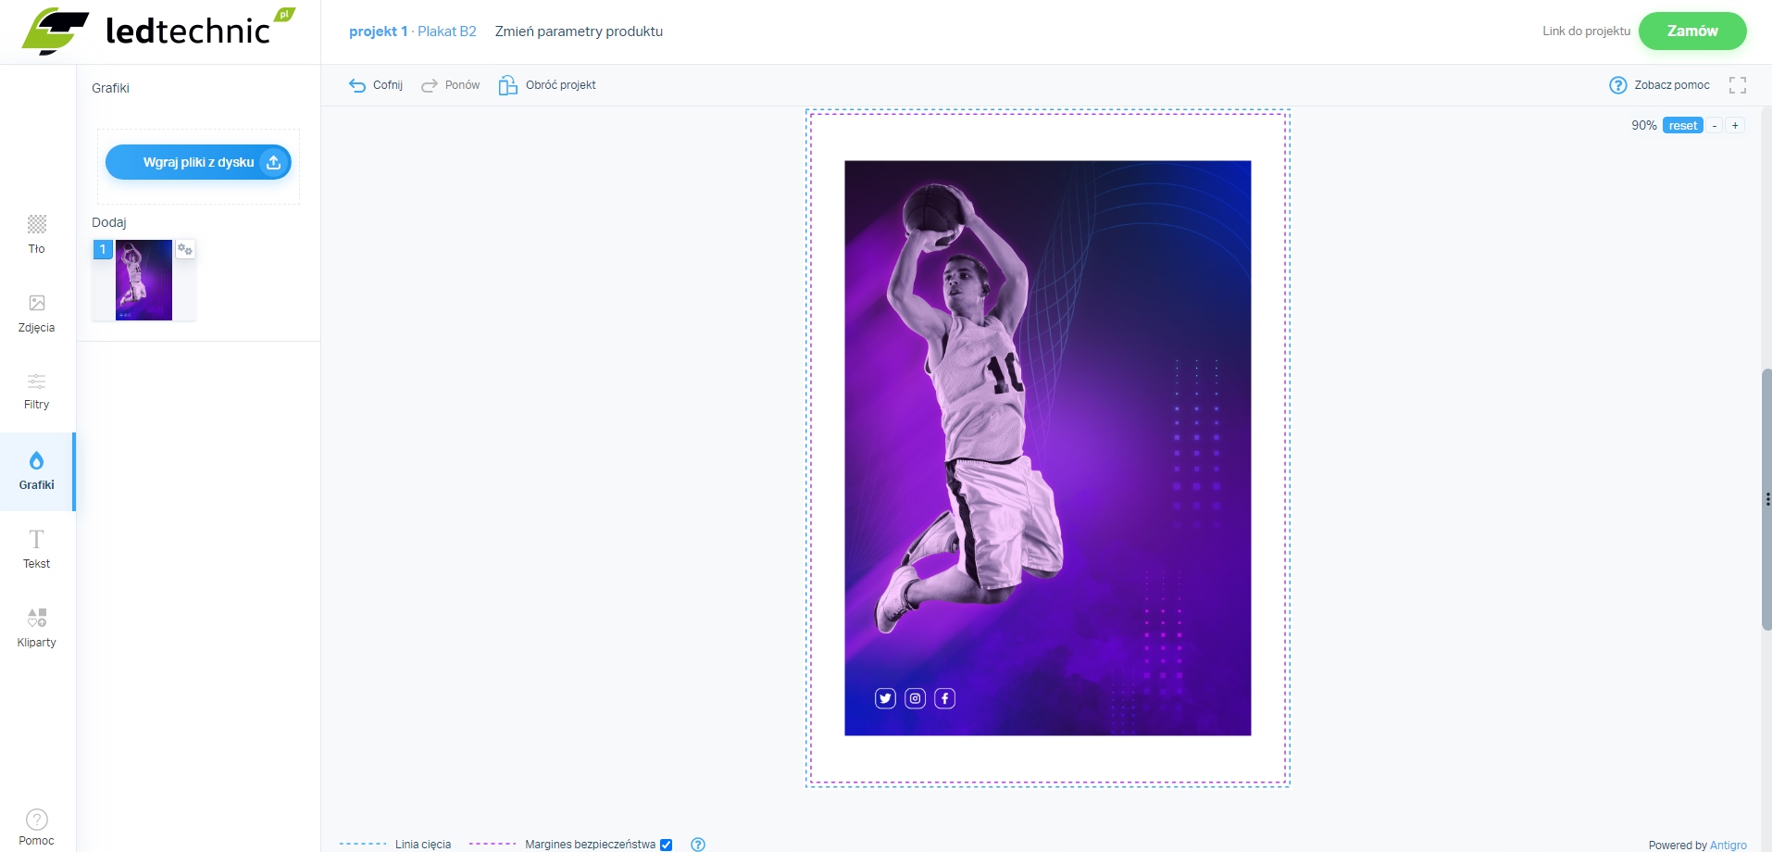
Task: Click the 90% zoom value
Action: click(1644, 126)
